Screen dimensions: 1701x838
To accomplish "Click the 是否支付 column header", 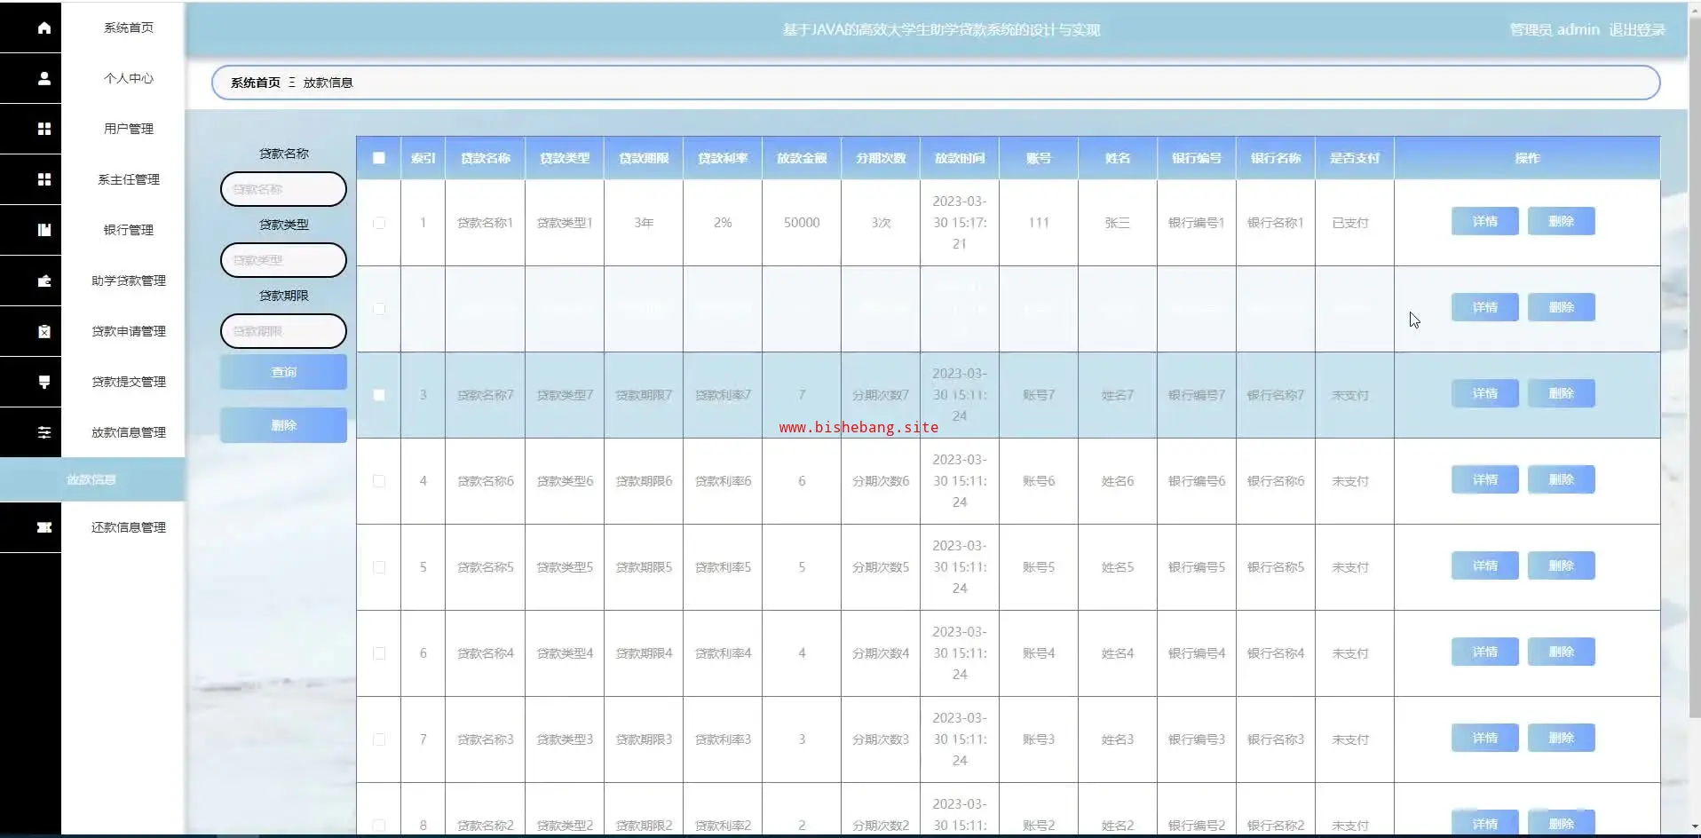I will click(x=1355, y=158).
